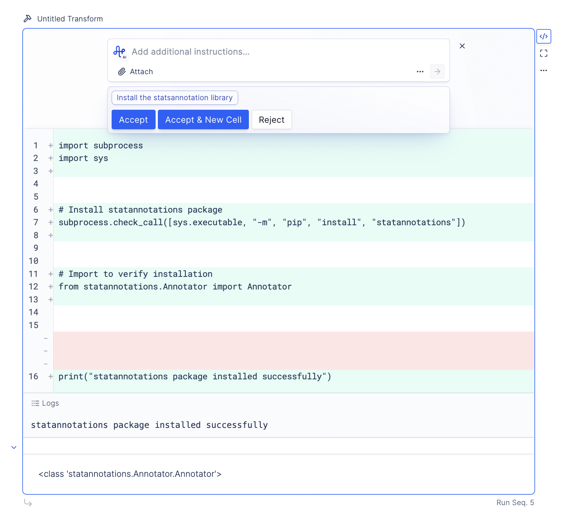Viewport: 565px width, 530px height.
Task: Click the fullscreen expand icon
Action: [544, 54]
